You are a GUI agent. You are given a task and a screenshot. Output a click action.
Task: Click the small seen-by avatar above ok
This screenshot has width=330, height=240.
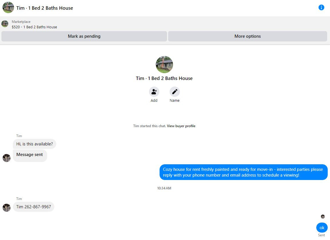[x=323, y=217]
